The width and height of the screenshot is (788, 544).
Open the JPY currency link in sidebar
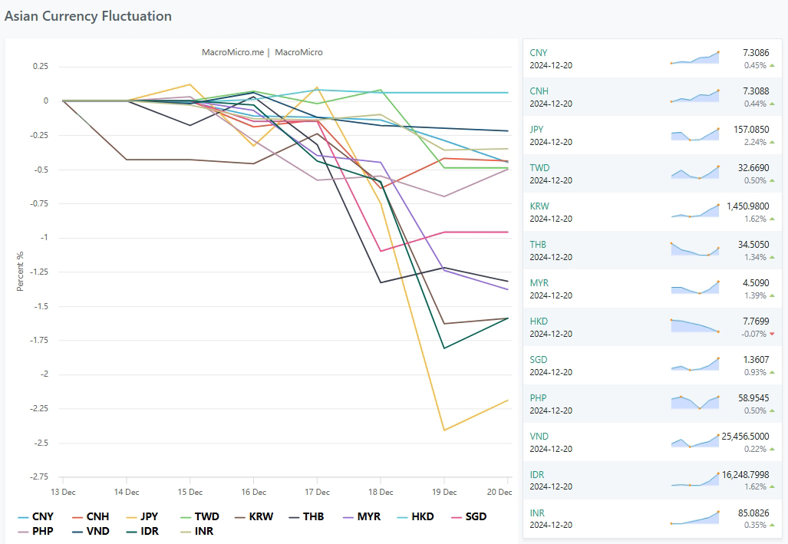click(538, 130)
